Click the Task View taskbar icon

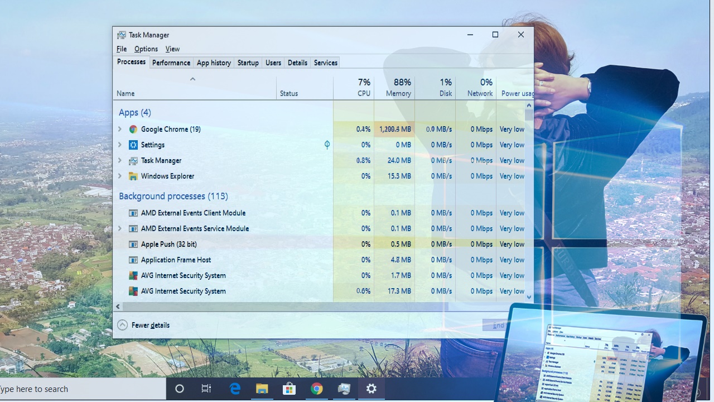[x=206, y=389]
